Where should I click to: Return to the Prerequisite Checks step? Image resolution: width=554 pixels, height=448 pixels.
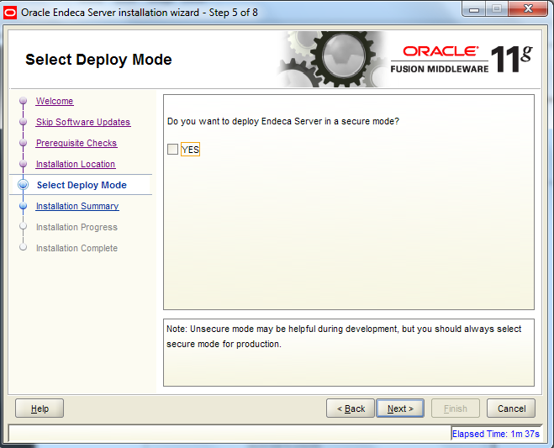(x=76, y=144)
